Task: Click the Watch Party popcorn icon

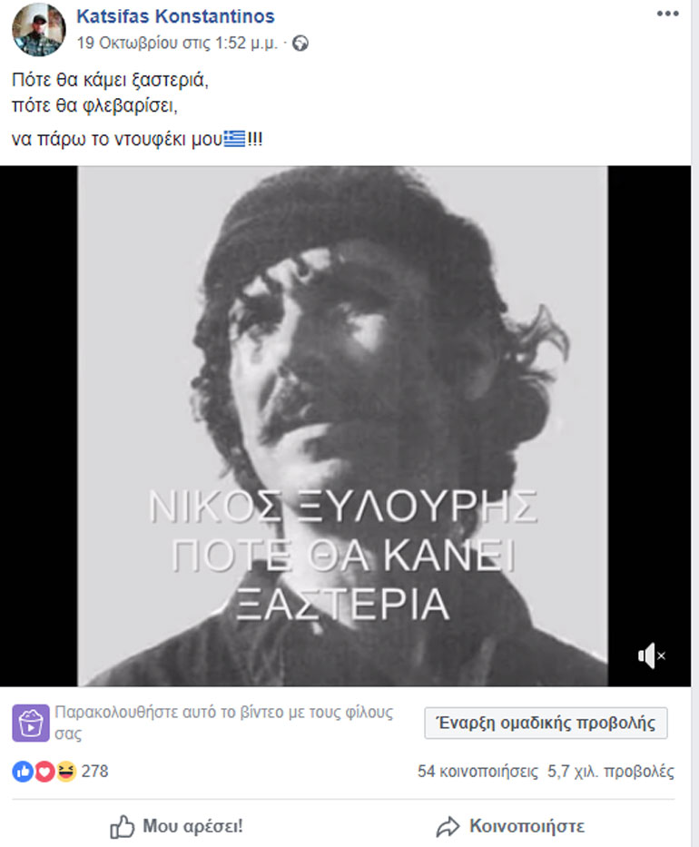Action: 31,723
